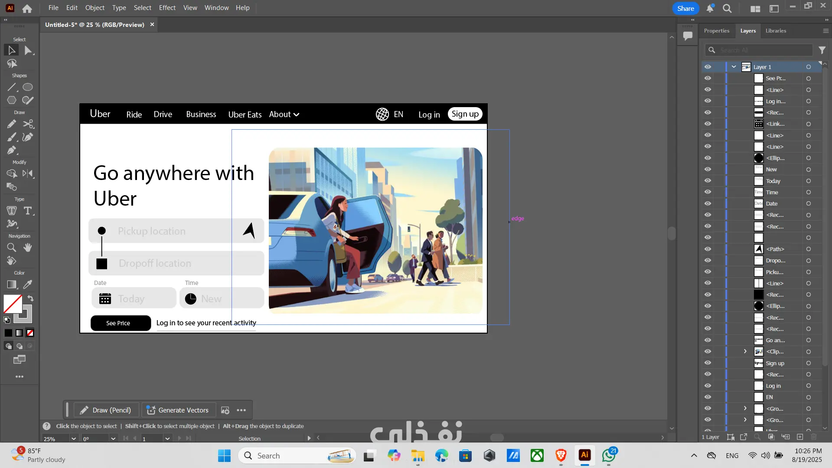Open the Edit Toolbar three-dots menu
The image size is (832, 468).
coord(20,376)
